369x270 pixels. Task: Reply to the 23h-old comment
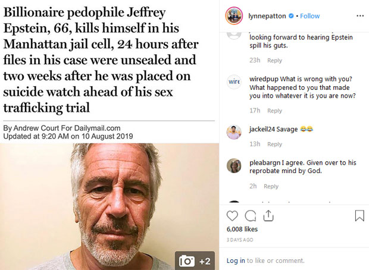(274, 61)
